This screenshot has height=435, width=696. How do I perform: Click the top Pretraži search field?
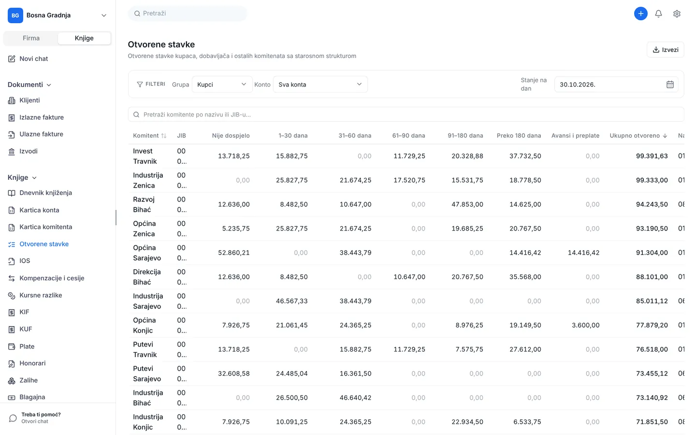click(188, 14)
